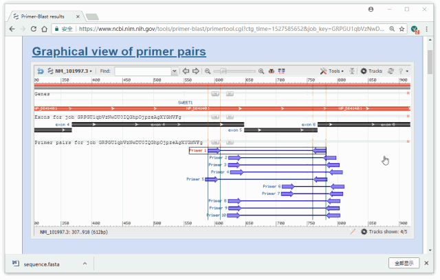Focus the Find search field

coord(143,71)
